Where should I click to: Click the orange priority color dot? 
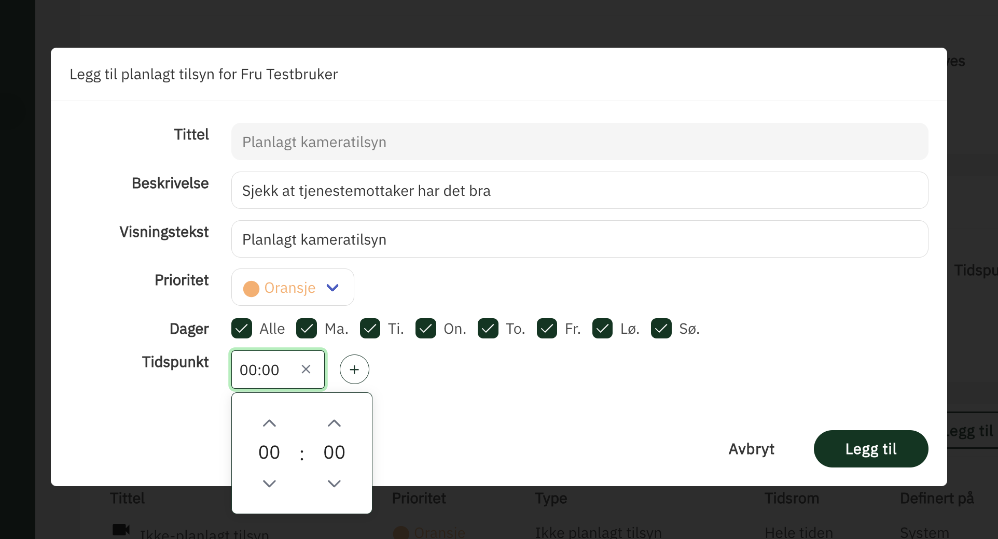pyautogui.click(x=251, y=289)
